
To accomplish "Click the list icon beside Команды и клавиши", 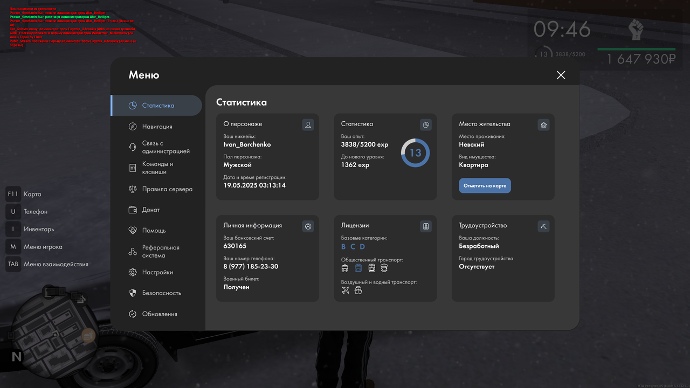I will (133, 168).
